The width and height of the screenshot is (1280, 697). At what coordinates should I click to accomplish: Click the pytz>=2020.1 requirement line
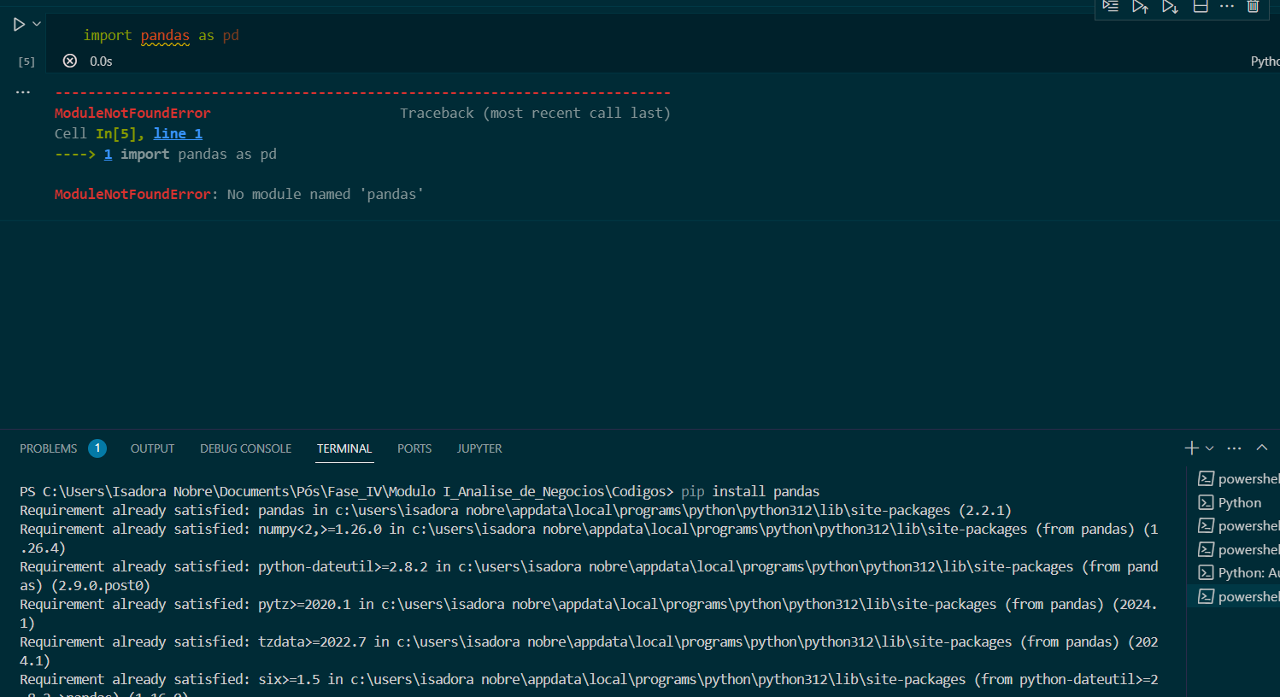[589, 613]
